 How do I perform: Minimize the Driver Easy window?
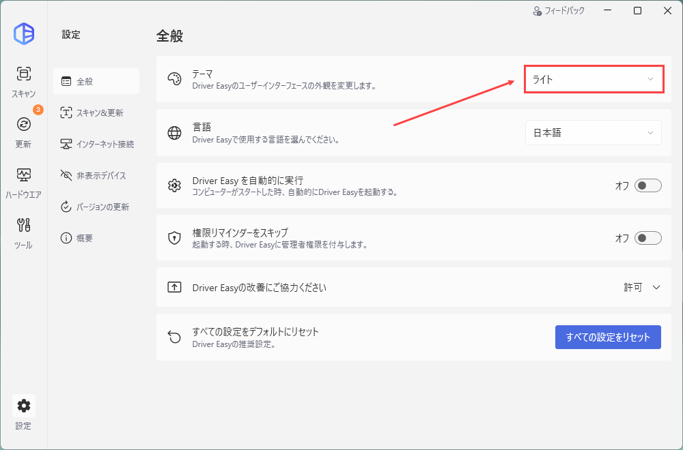[607, 11]
